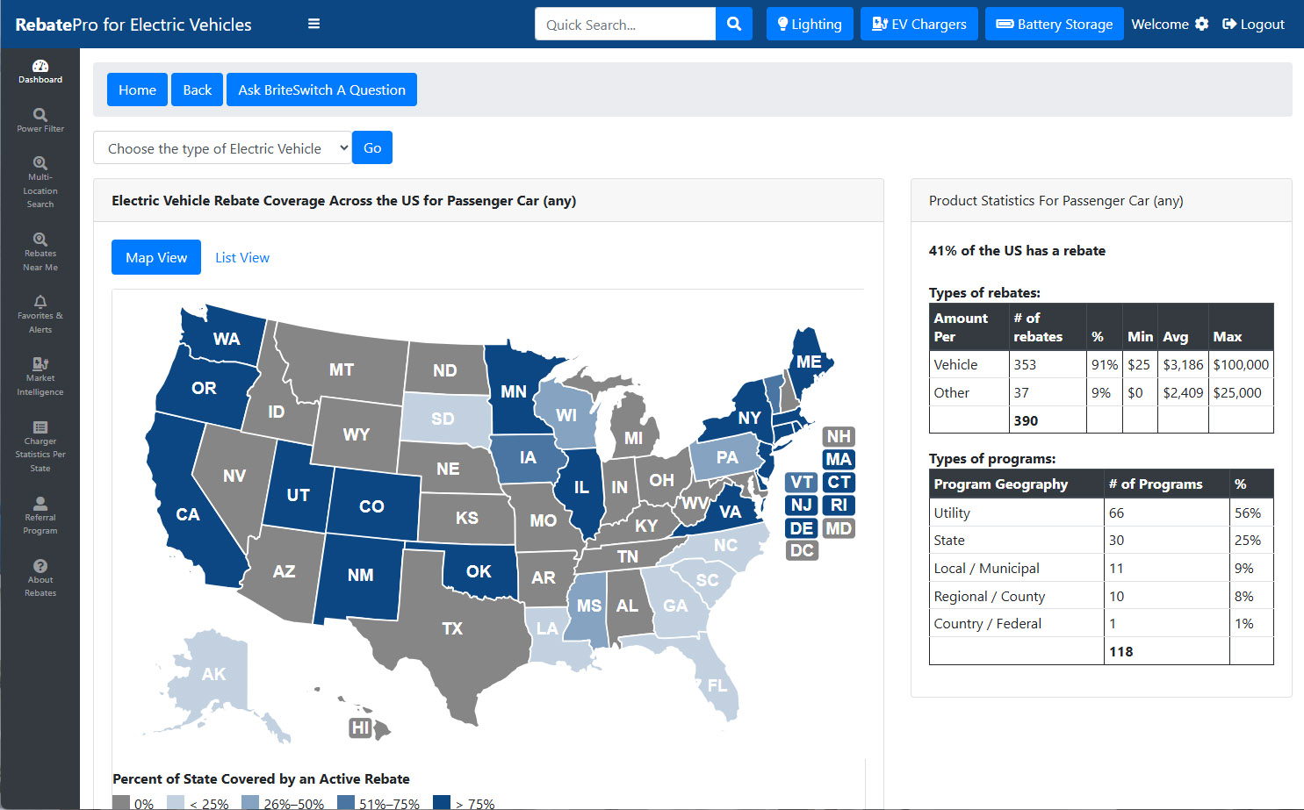Click the DC state label box

point(801,550)
